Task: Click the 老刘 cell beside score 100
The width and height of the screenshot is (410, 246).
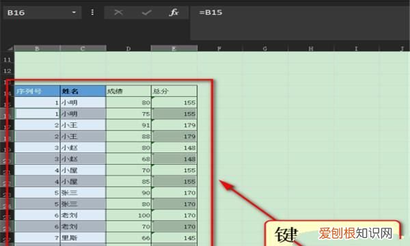Action: click(x=83, y=215)
